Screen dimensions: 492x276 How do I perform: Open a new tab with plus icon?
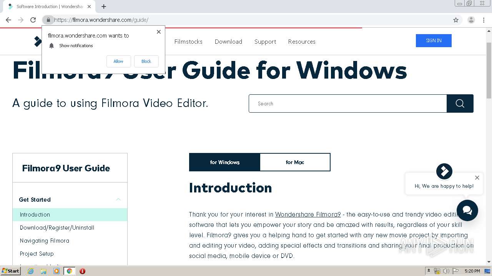[x=104, y=7]
